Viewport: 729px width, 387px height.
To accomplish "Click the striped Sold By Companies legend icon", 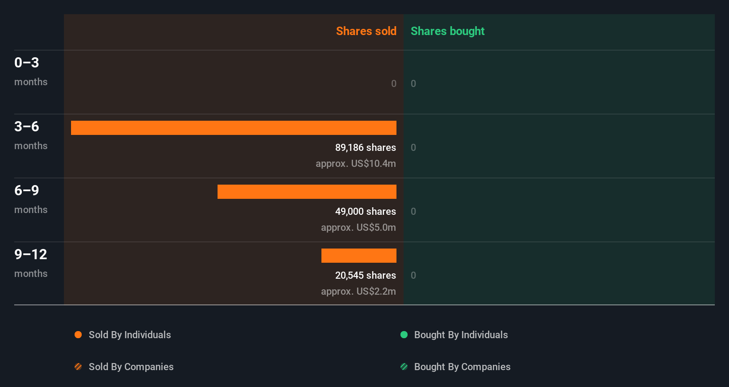I will tap(78, 367).
